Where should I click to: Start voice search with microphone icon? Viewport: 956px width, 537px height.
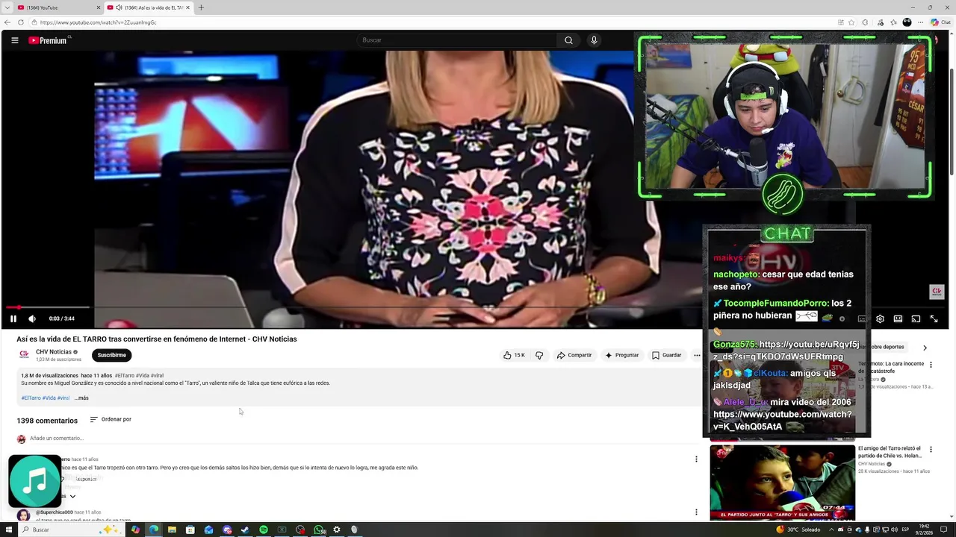pos(594,40)
